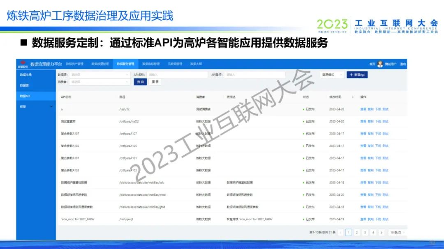Click into the API名称 input field
Screen dimensions: 444x249
(177, 75)
